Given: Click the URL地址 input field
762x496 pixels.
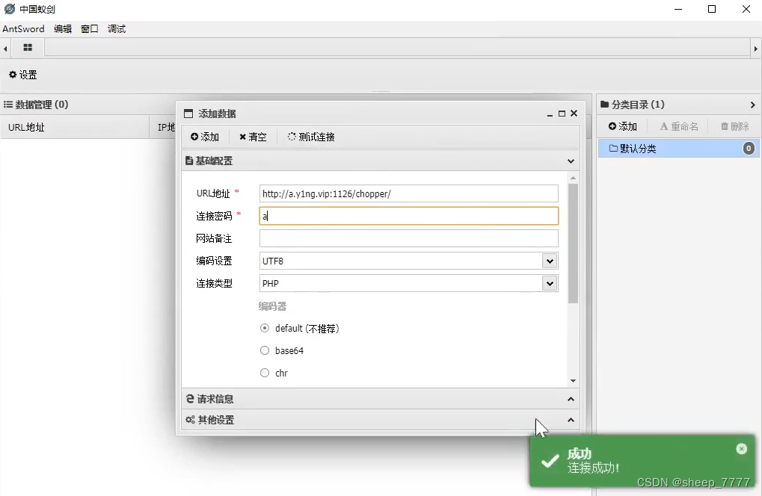Looking at the screenshot, I should [409, 193].
